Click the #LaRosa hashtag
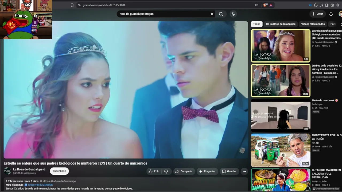 44,181
